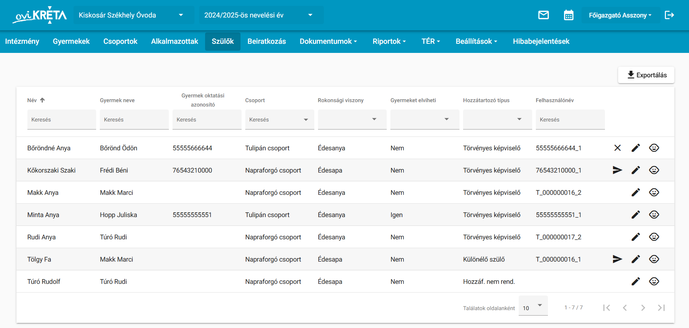Open face icon for Túró Rudolf
The height and width of the screenshot is (328, 689).
pyautogui.click(x=654, y=281)
